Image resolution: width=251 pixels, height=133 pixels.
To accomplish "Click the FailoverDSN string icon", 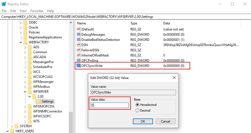I will 78,50.
